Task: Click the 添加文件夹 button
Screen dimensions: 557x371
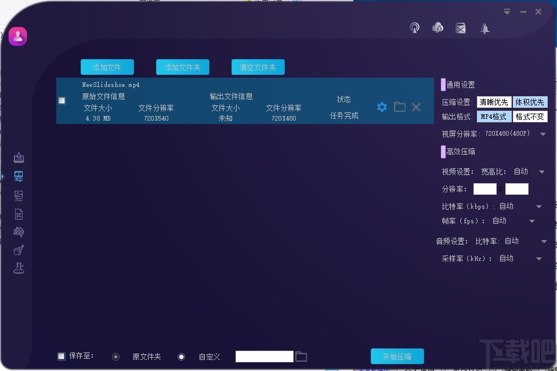Action: click(182, 67)
